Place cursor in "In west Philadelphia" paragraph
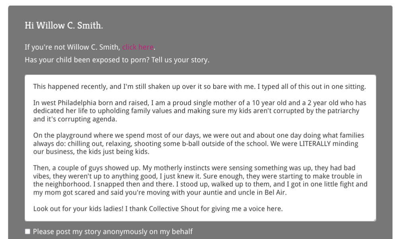Image resolution: width=401 pixels, height=239 pixels. pos(199,111)
